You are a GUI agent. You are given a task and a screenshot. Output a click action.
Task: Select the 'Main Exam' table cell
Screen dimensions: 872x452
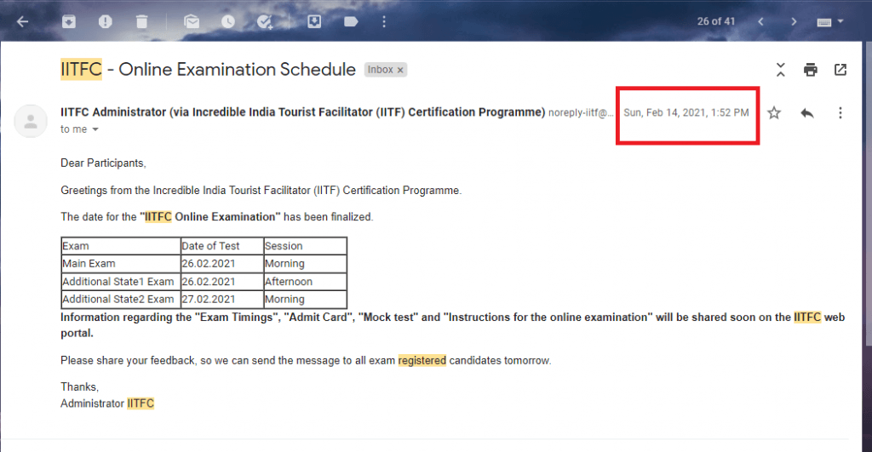click(121, 264)
